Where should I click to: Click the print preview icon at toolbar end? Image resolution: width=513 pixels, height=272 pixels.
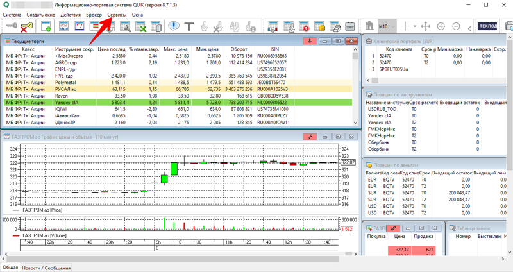(x=509, y=26)
